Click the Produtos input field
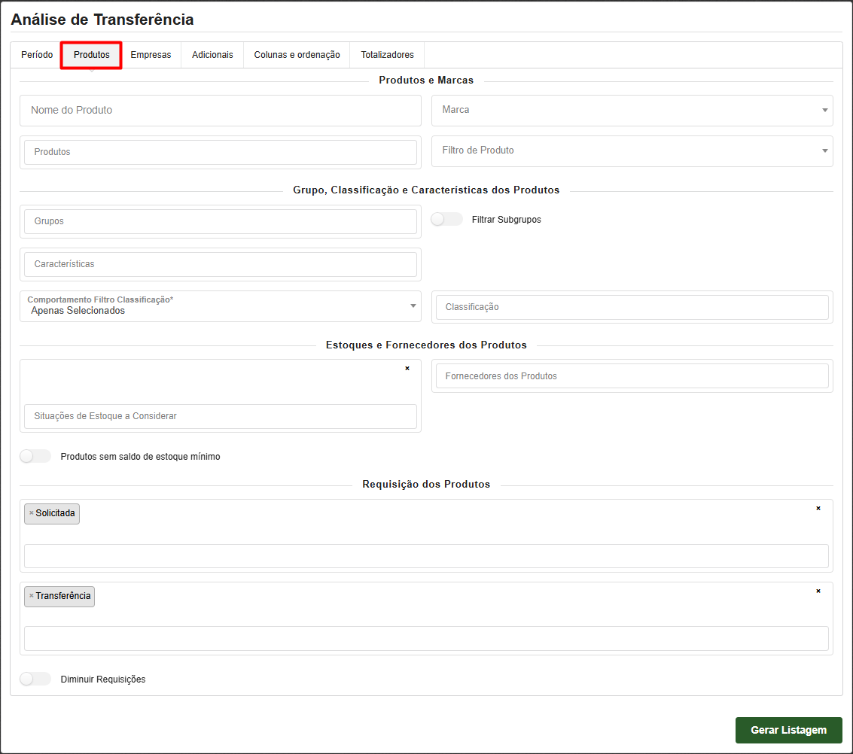Screen dimensions: 853x754 [x=221, y=152]
